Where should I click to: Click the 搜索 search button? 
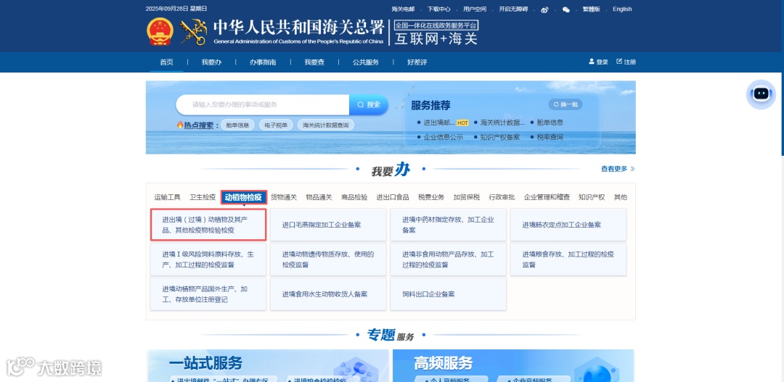(x=369, y=105)
